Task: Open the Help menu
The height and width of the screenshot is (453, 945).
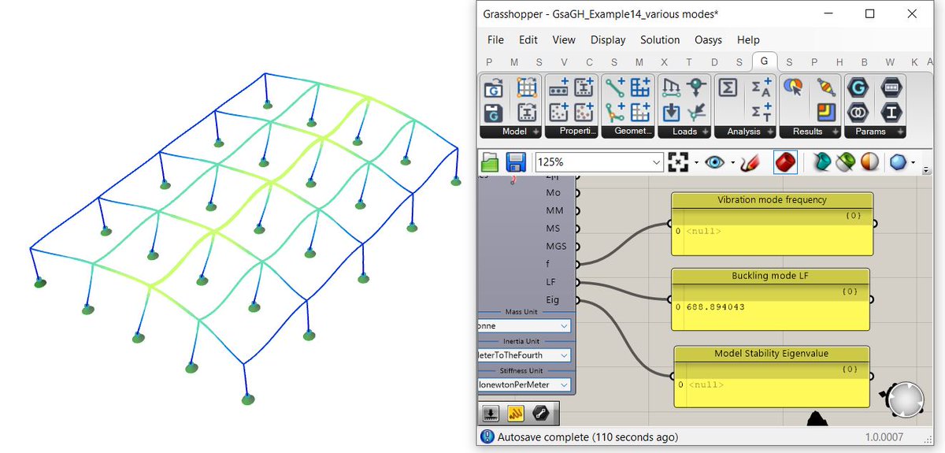Action: pyautogui.click(x=748, y=39)
